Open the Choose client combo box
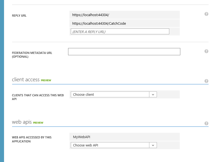This screenshot has width=218, height=162. tap(114, 94)
